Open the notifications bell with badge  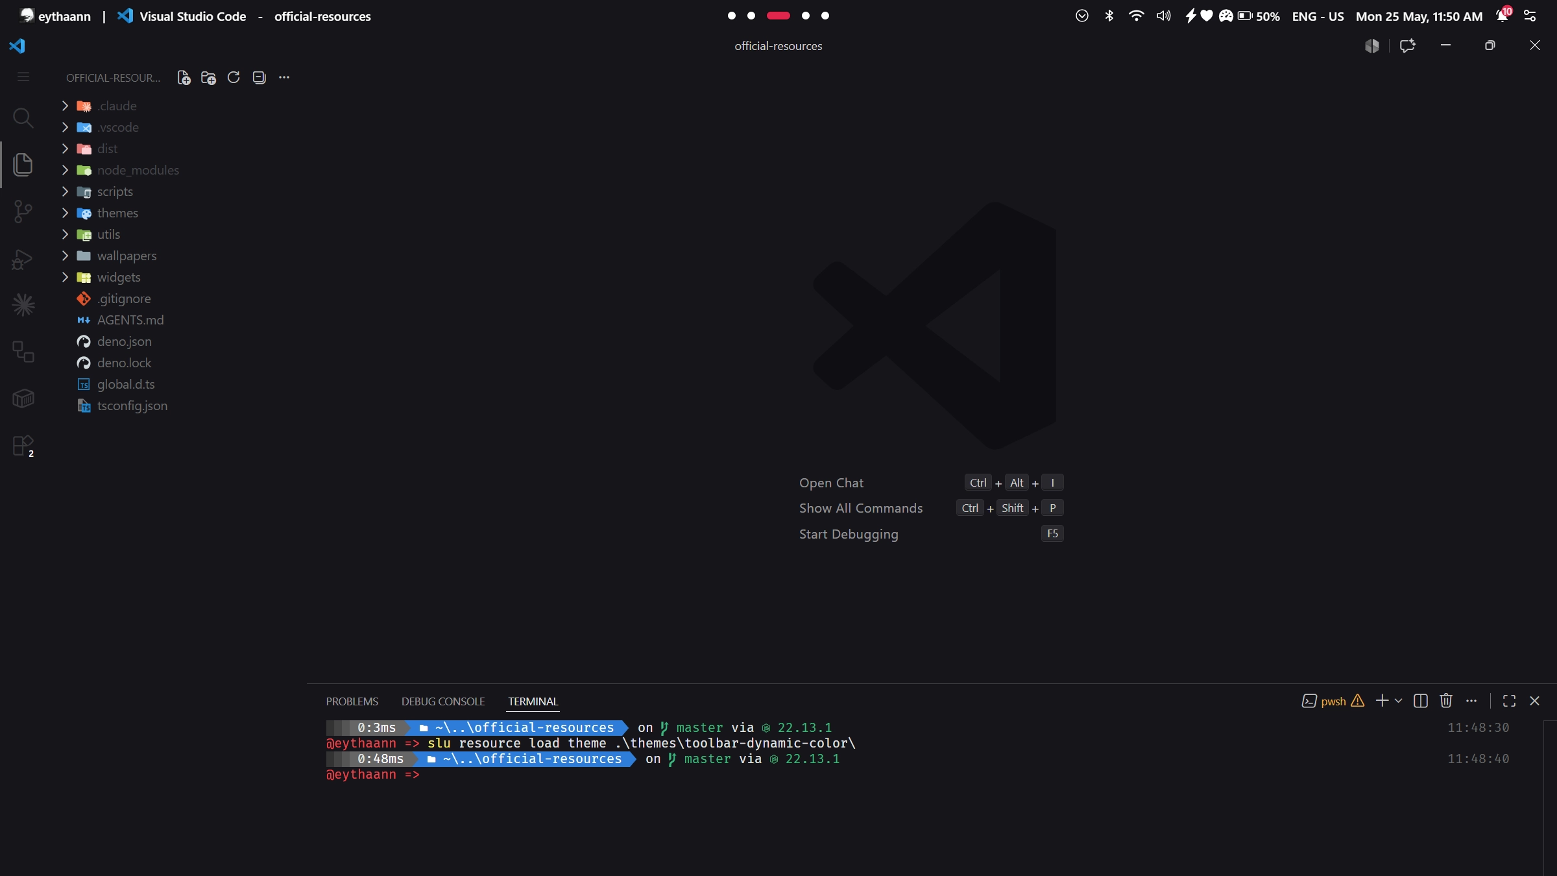pos(1503,15)
